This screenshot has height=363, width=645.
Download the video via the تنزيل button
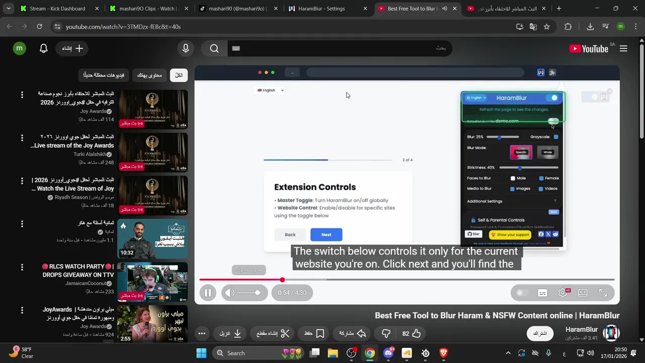[x=230, y=333]
